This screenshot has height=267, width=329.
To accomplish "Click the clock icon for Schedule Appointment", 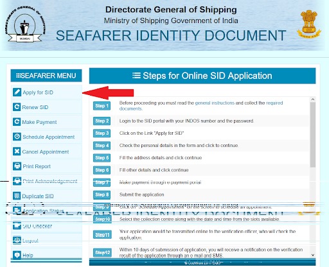I will click(17, 137).
